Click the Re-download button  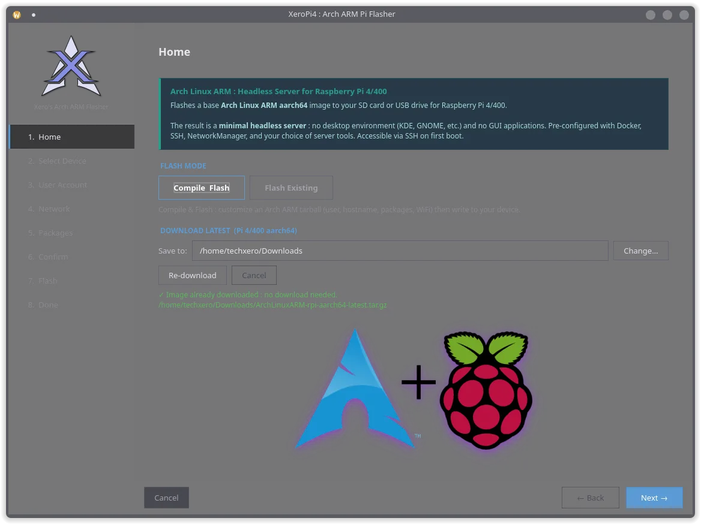tap(192, 275)
